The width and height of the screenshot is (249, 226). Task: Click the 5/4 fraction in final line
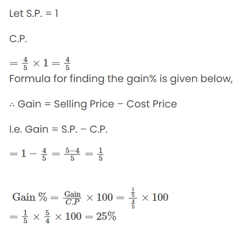47,217
